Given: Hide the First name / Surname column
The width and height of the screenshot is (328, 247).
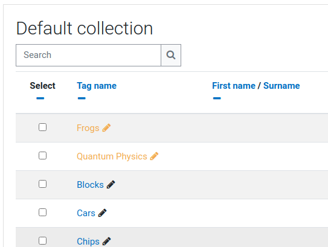Looking at the screenshot, I should point(217,98).
